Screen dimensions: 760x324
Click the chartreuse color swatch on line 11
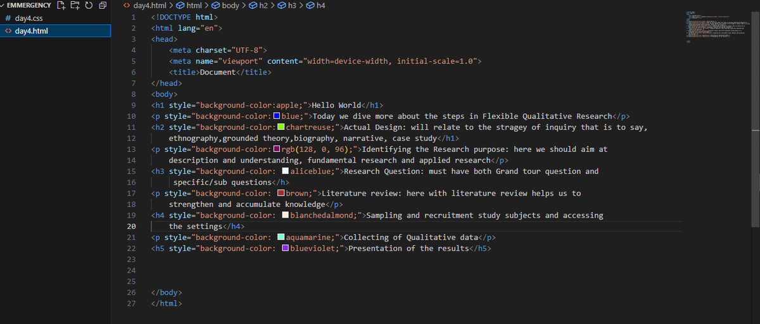[x=281, y=127]
